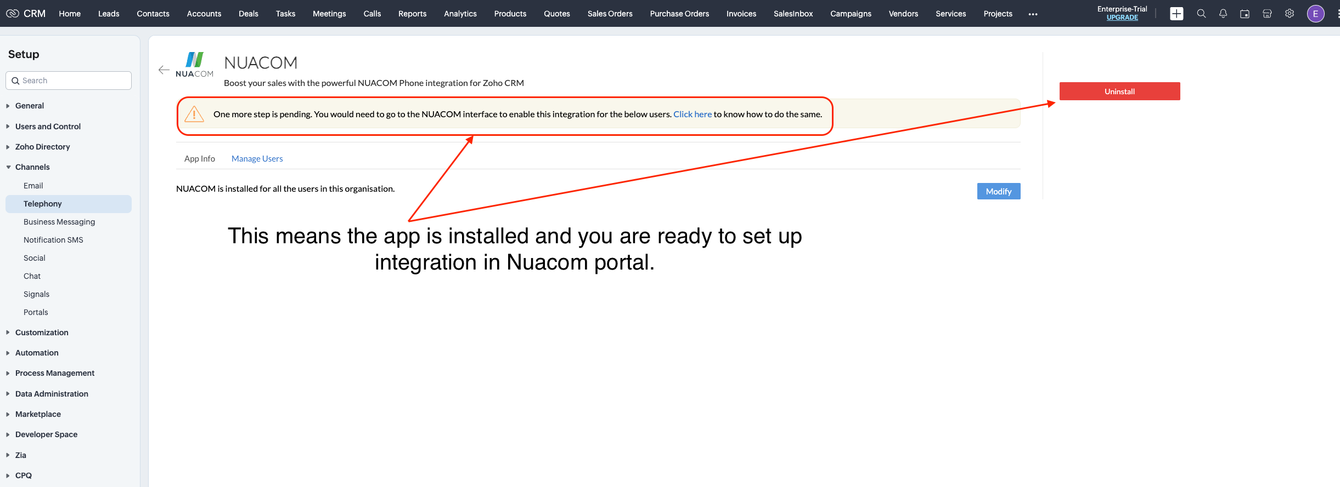
Task: Click the blue Modify button
Action: (999, 191)
